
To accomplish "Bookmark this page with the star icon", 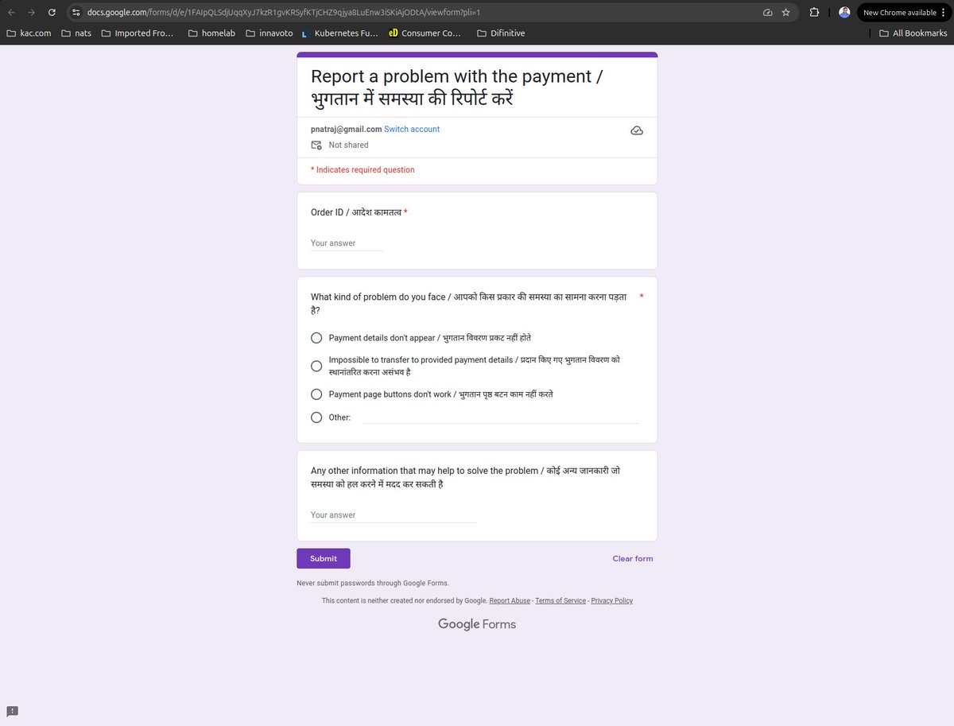I will [785, 13].
